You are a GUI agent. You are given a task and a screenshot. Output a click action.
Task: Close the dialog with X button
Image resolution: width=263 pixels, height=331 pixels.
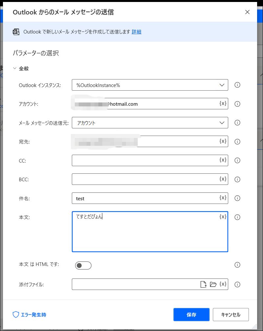pyautogui.click(x=247, y=12)
